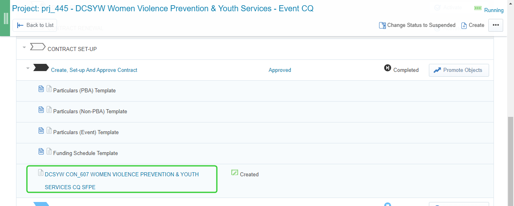Collapse the CONTRACT SET-UP section
This screenshot has width=514, height=206.
pos(24,47)
